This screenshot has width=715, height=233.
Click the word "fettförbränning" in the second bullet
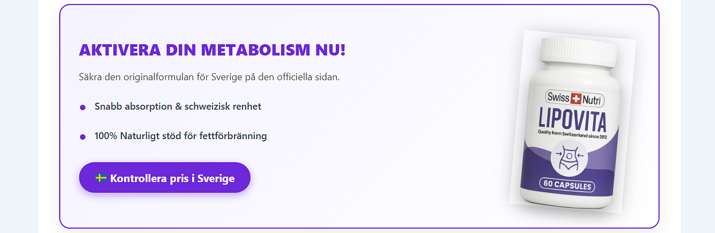234,135
